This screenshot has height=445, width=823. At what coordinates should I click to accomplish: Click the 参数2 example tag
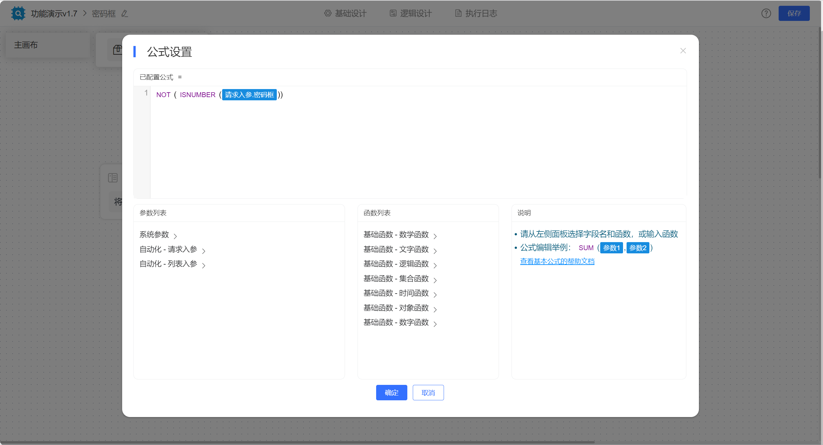[x=638, y=248]
